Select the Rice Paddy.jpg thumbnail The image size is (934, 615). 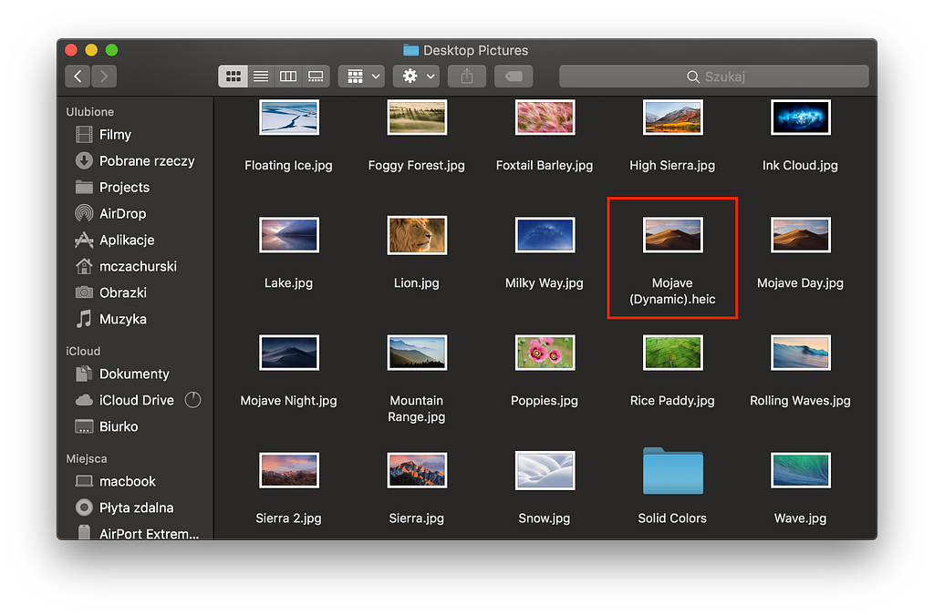click(673, 353)
